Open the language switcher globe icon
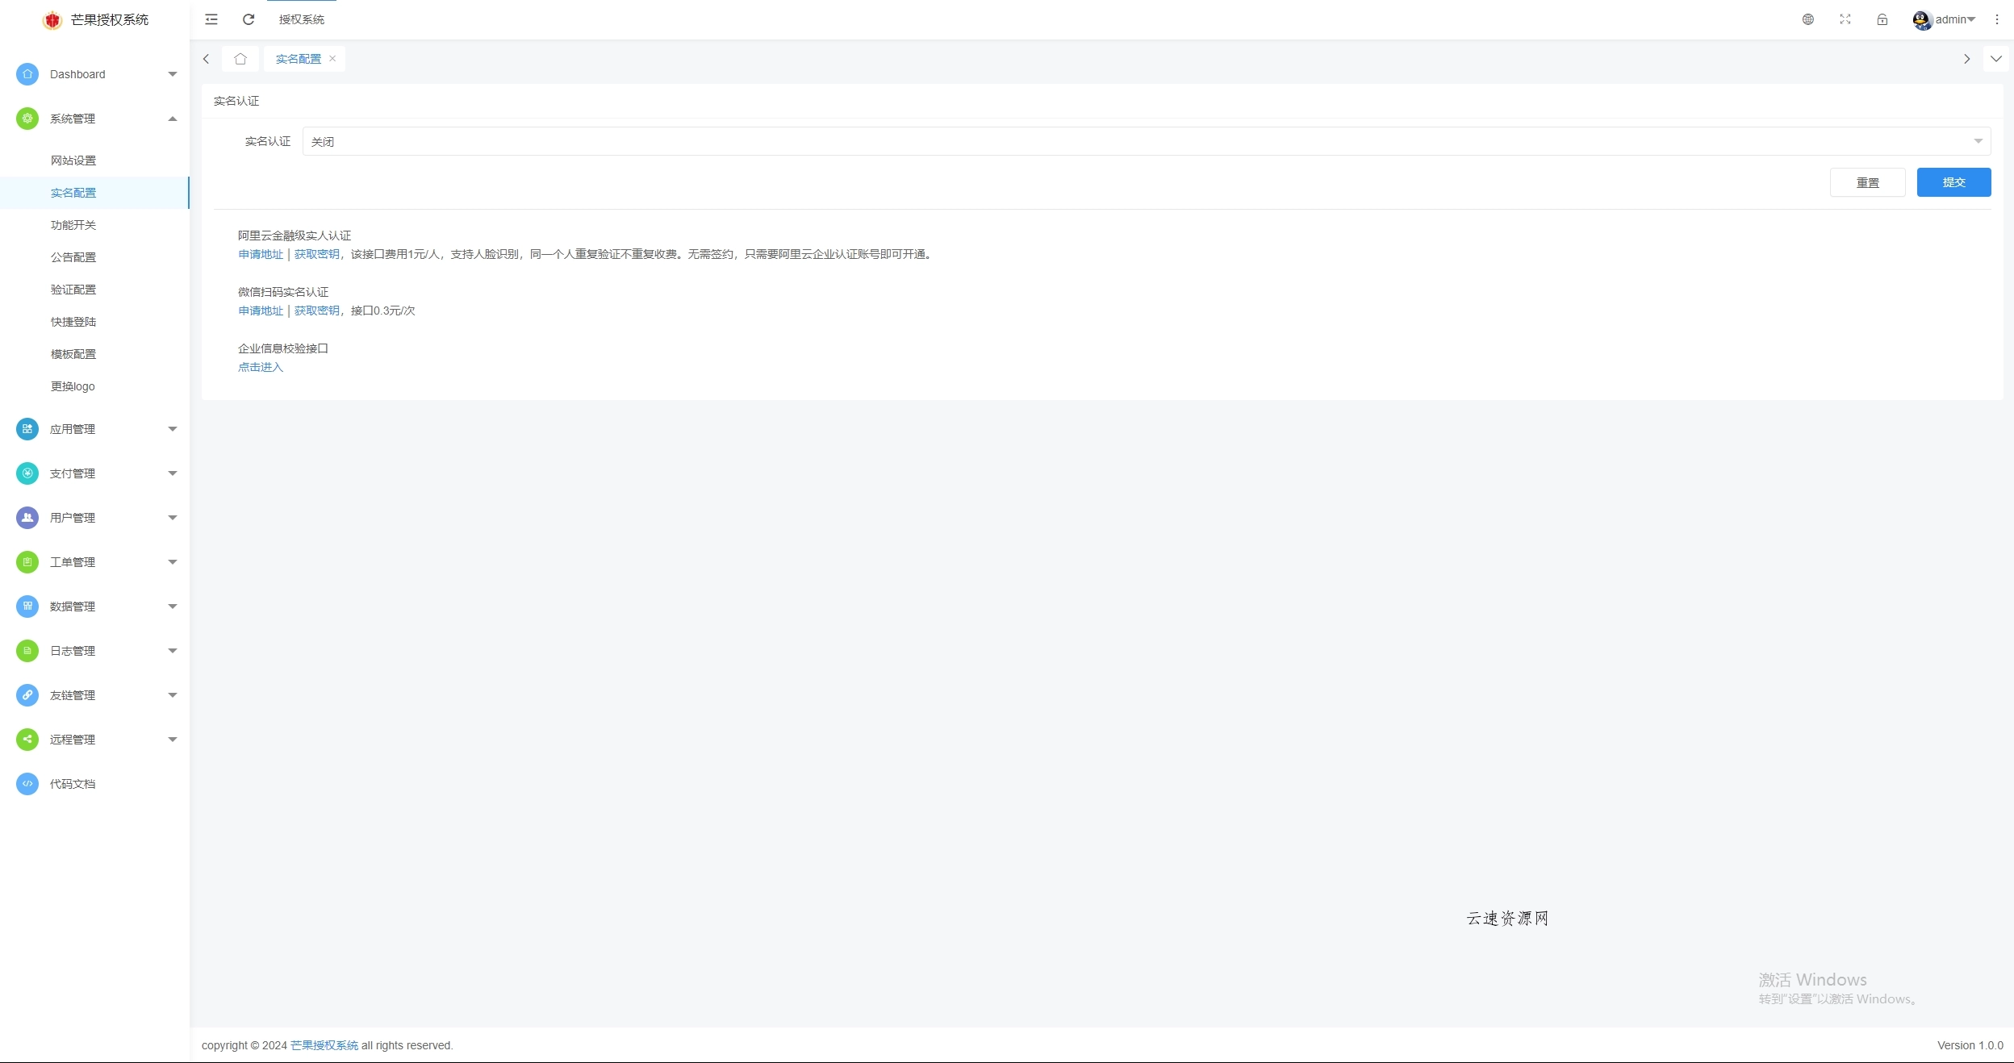The image size is (2014, 1063). point(1807,19)
